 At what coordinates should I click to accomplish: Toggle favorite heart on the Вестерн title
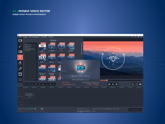68,43
